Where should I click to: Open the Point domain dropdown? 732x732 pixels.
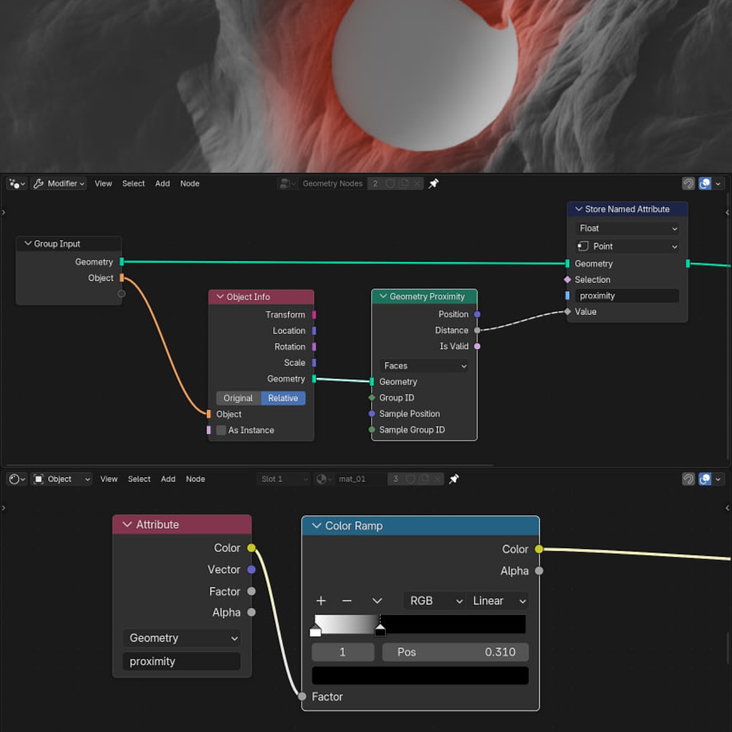click(x=627, y=246)
